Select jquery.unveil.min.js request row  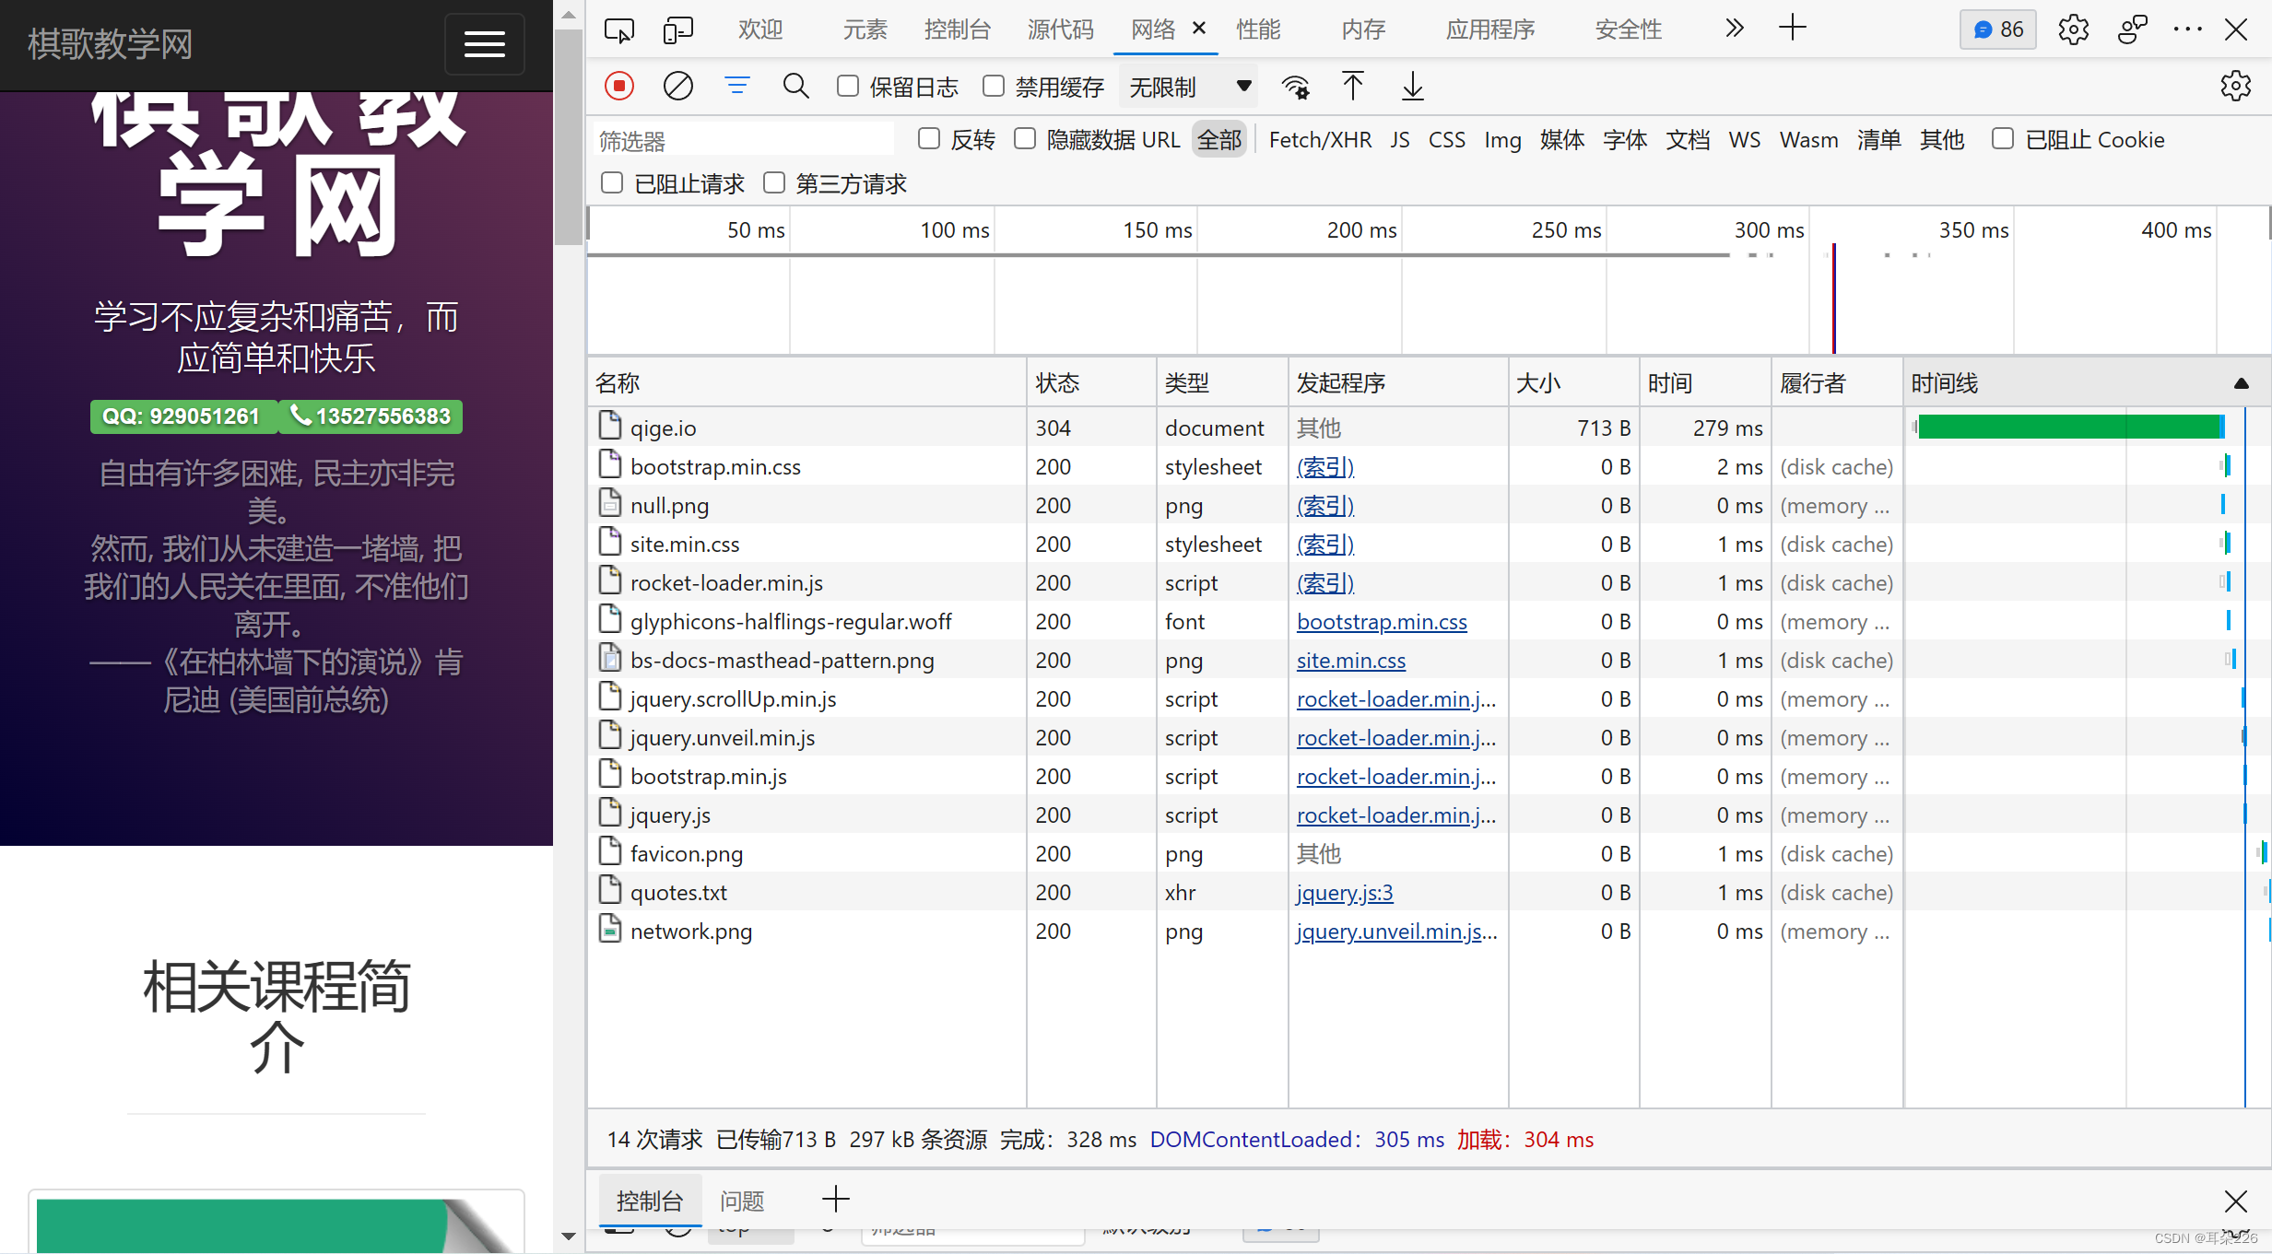click(x=1429, y=737)
